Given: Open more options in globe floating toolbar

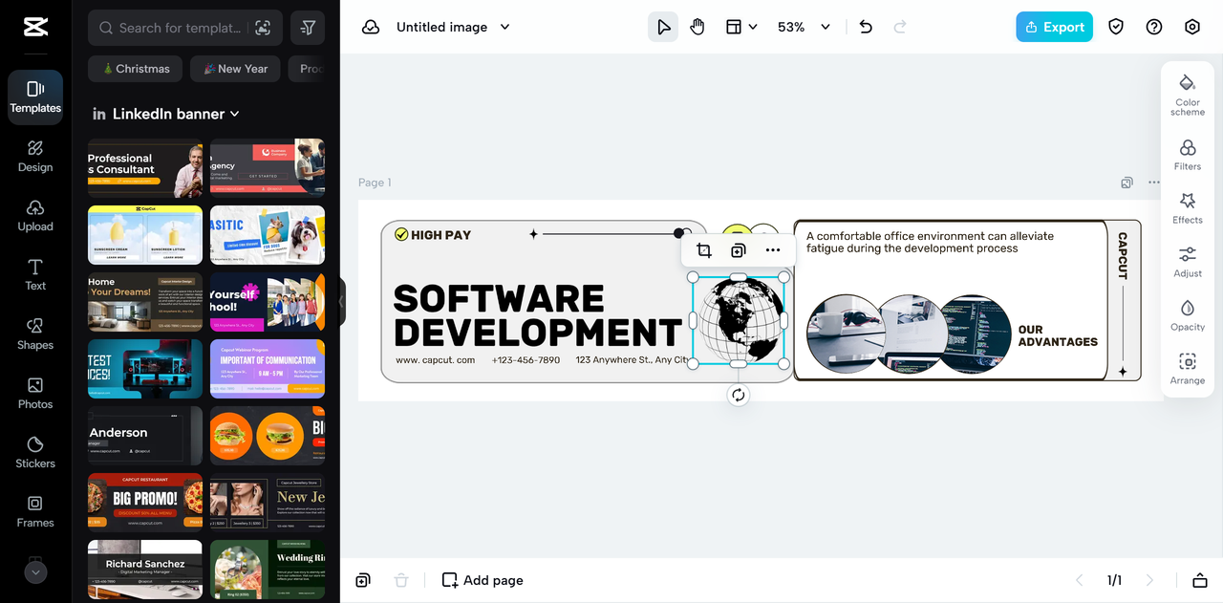Looking at the screenshot, I should [x=772, y=250].
